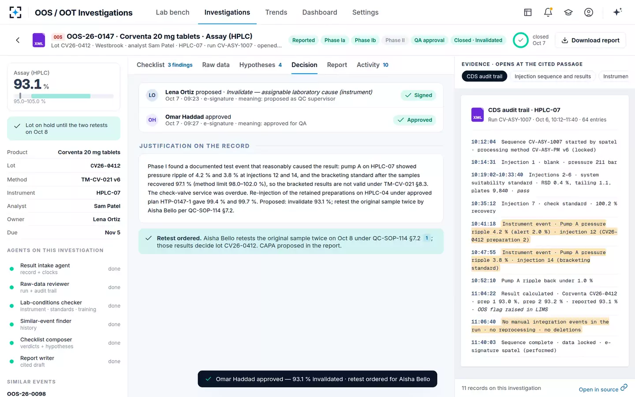Open the Checklist tab with 3 findings

(164, 65)
